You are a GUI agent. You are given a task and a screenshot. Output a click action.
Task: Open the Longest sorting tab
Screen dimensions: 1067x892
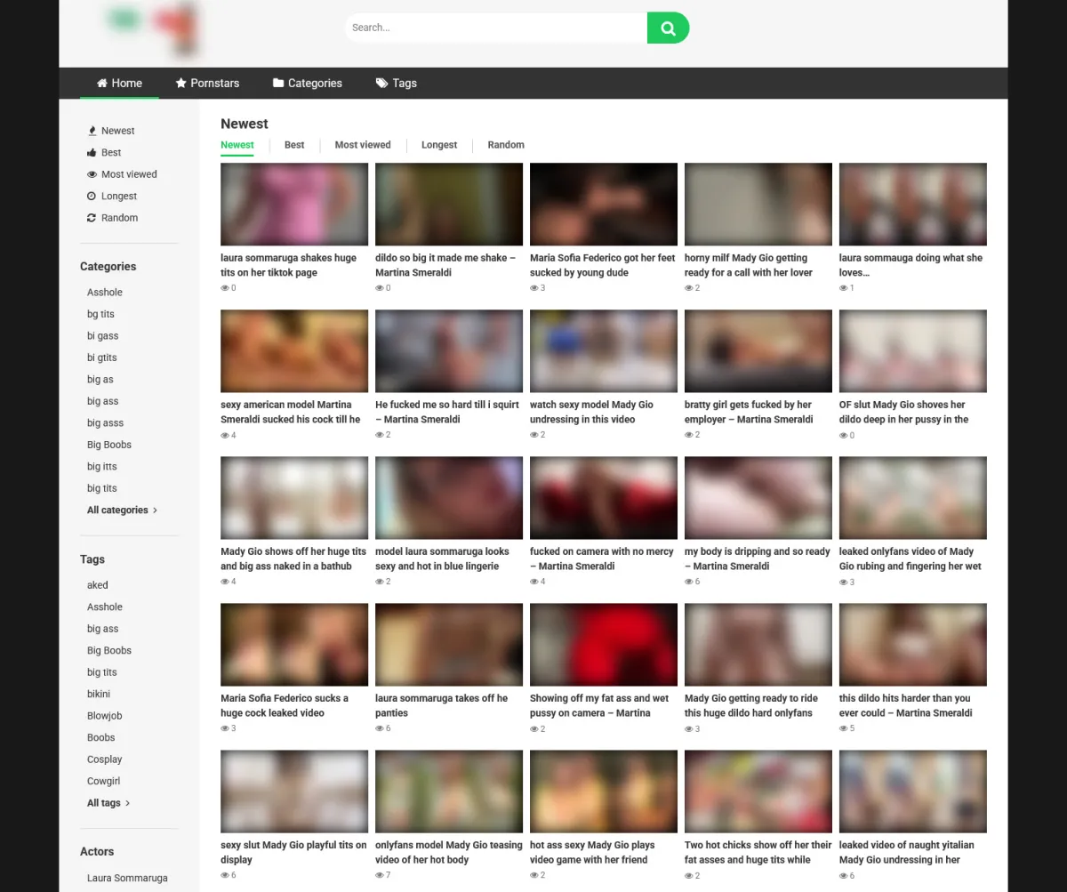pyautogui.click(x=439, y=145)
